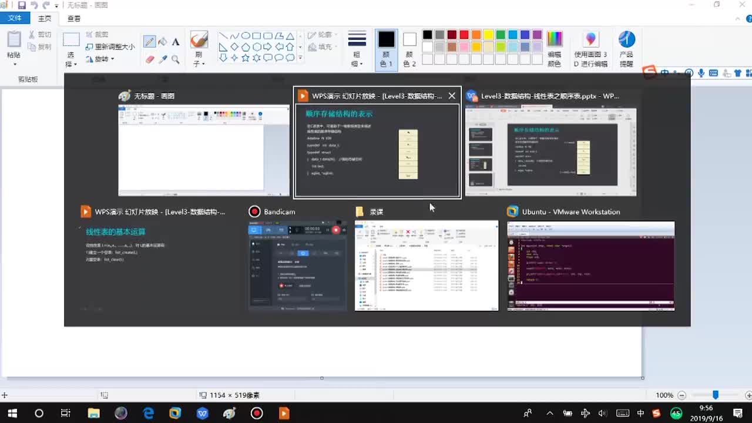Open the 刷子 (Brushes) dropdown
Image resolution: width=752 pixels, height=423 pixels.
point(199,59)
